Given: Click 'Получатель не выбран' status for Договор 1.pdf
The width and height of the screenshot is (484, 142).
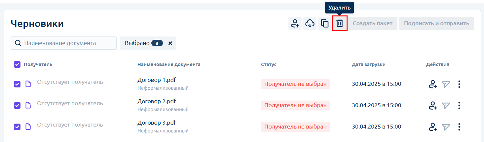Looking at the screenshot, I should coord(295,84).
